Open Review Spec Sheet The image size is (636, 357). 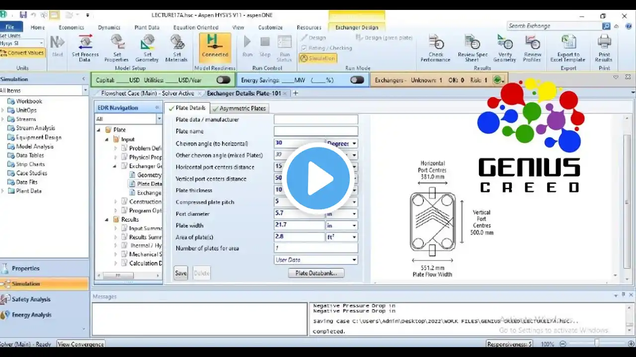[473, 48]
